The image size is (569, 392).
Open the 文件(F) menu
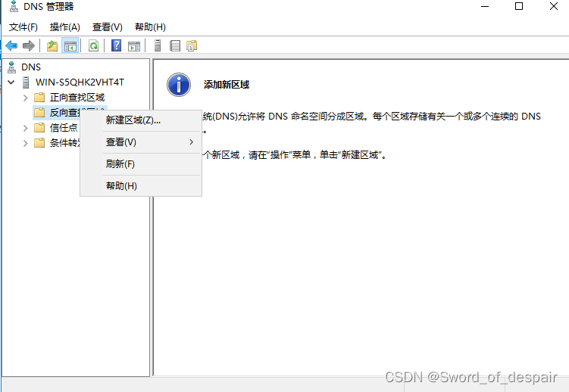pos(23,27)
